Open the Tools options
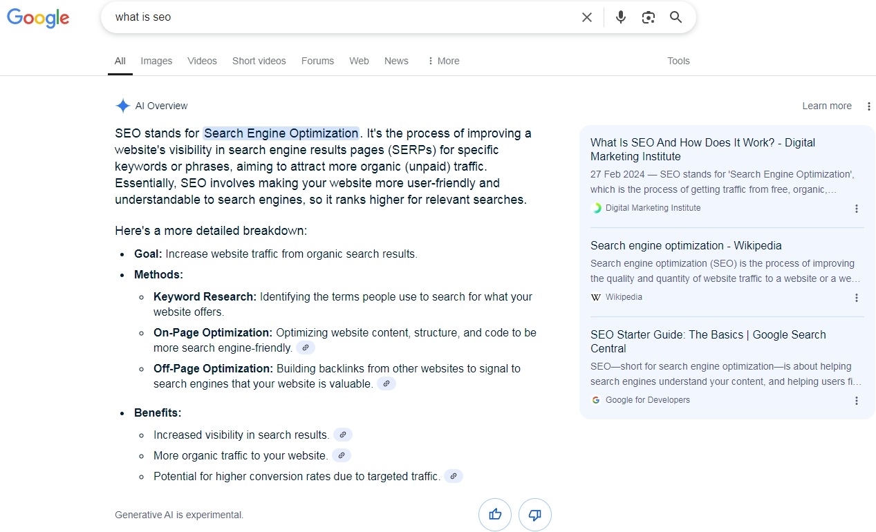 678,61
